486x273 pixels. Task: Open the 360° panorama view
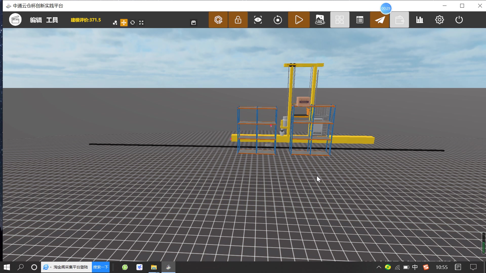click(320, 20)
